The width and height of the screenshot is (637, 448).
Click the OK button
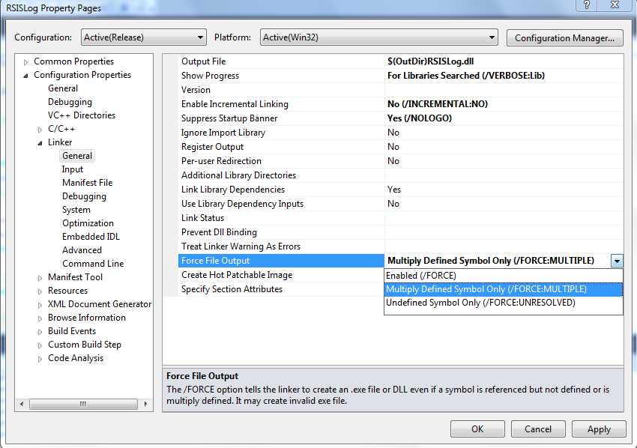click(477, 429)
